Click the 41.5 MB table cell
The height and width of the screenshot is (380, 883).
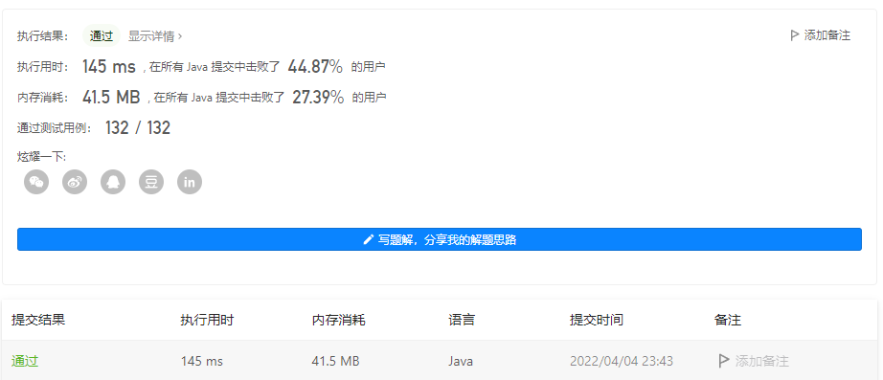(x=335, y=361)
